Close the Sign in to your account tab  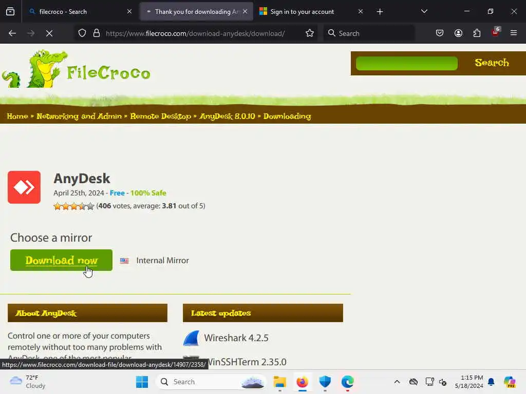pos(361,12)
